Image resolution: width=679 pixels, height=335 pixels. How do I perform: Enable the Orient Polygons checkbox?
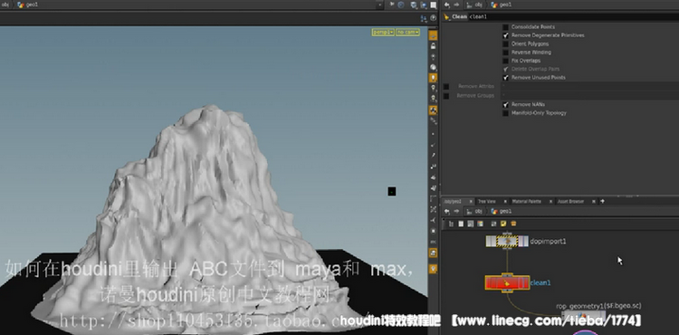(505, 43)
